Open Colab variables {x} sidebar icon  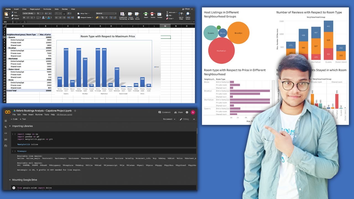coord(6,139)
